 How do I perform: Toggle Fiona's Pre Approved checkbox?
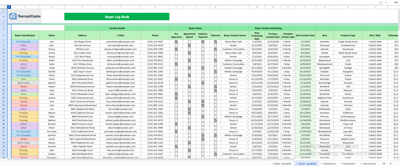coord(176,79)
